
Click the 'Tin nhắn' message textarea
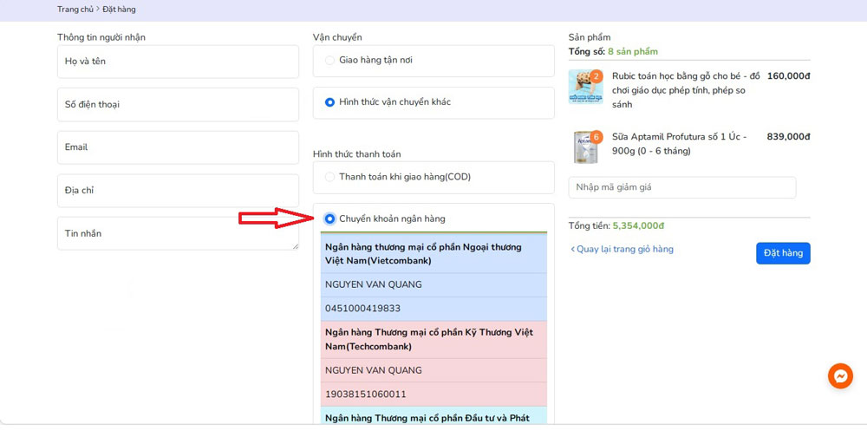pos(178,233)
